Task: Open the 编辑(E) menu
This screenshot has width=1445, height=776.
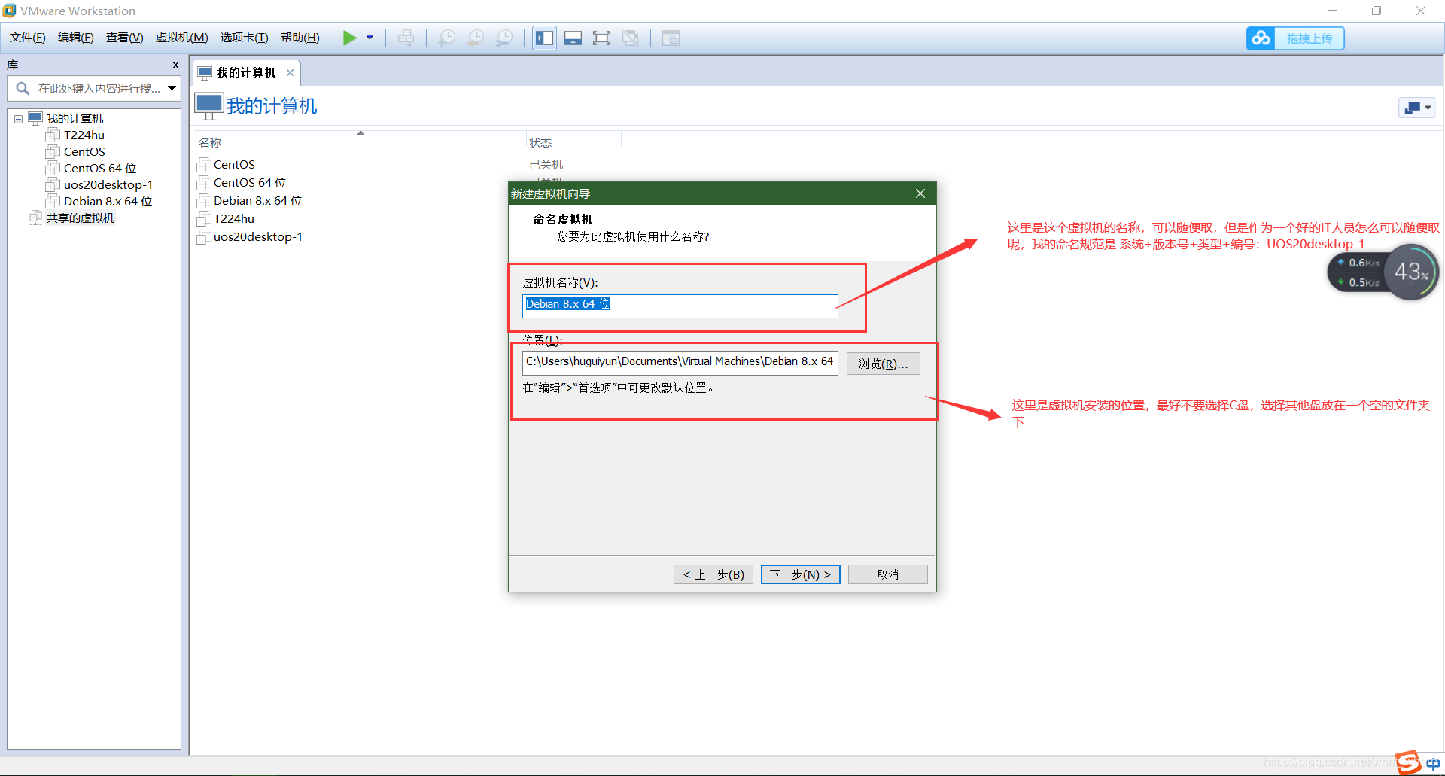Action: (76, 38)
